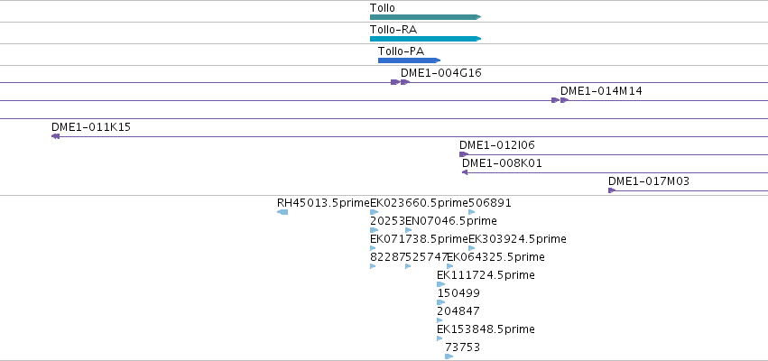Select the Tollo-PA protein bar

410,60
